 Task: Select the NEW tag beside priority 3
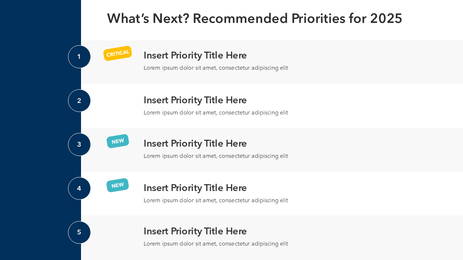(118, 141)
